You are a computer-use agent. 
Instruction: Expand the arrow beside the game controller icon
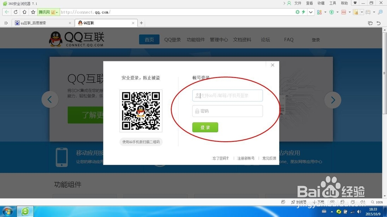(374, 12)
